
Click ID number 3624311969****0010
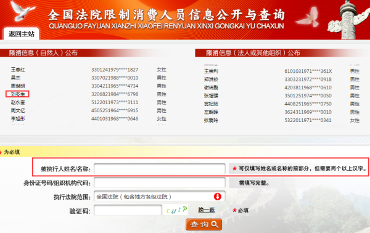pos(308,112)
